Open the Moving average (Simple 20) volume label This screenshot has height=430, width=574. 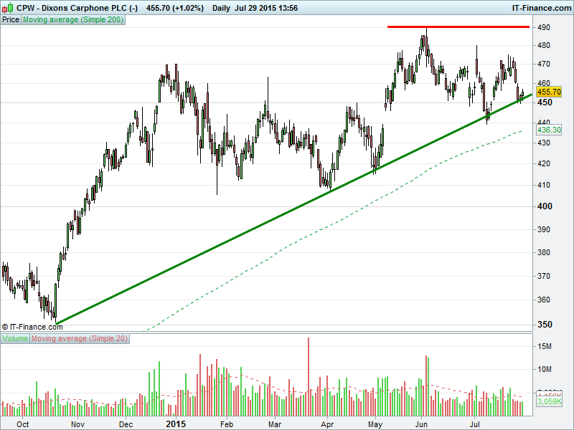tap(80, 338)
